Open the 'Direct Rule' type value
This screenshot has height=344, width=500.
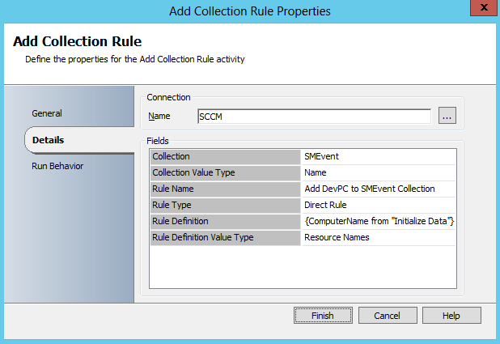pos(378,205)
